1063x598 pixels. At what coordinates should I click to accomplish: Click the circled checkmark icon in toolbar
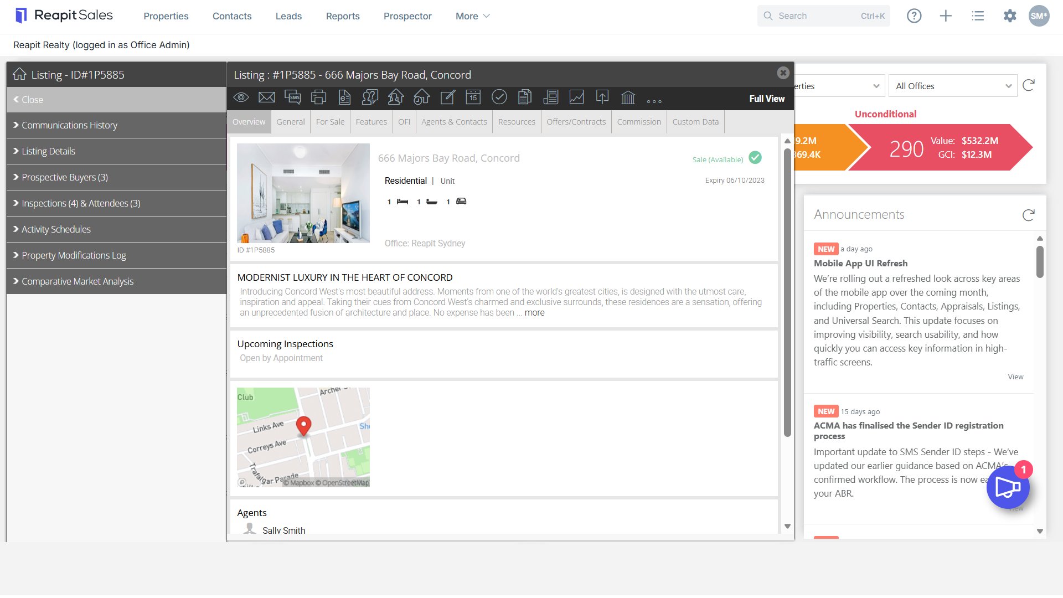click(499, 97)
